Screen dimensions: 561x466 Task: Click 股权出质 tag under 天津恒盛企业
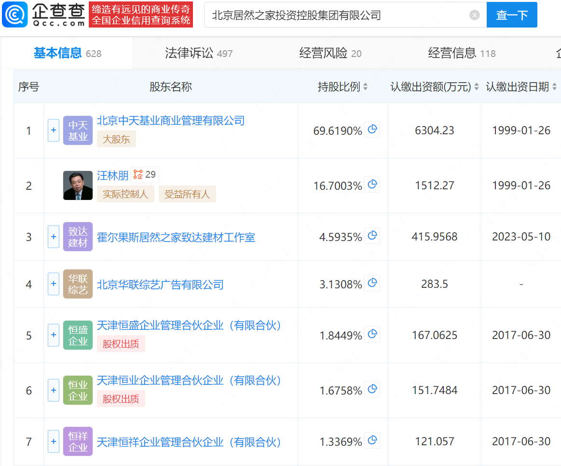(121, 344)
